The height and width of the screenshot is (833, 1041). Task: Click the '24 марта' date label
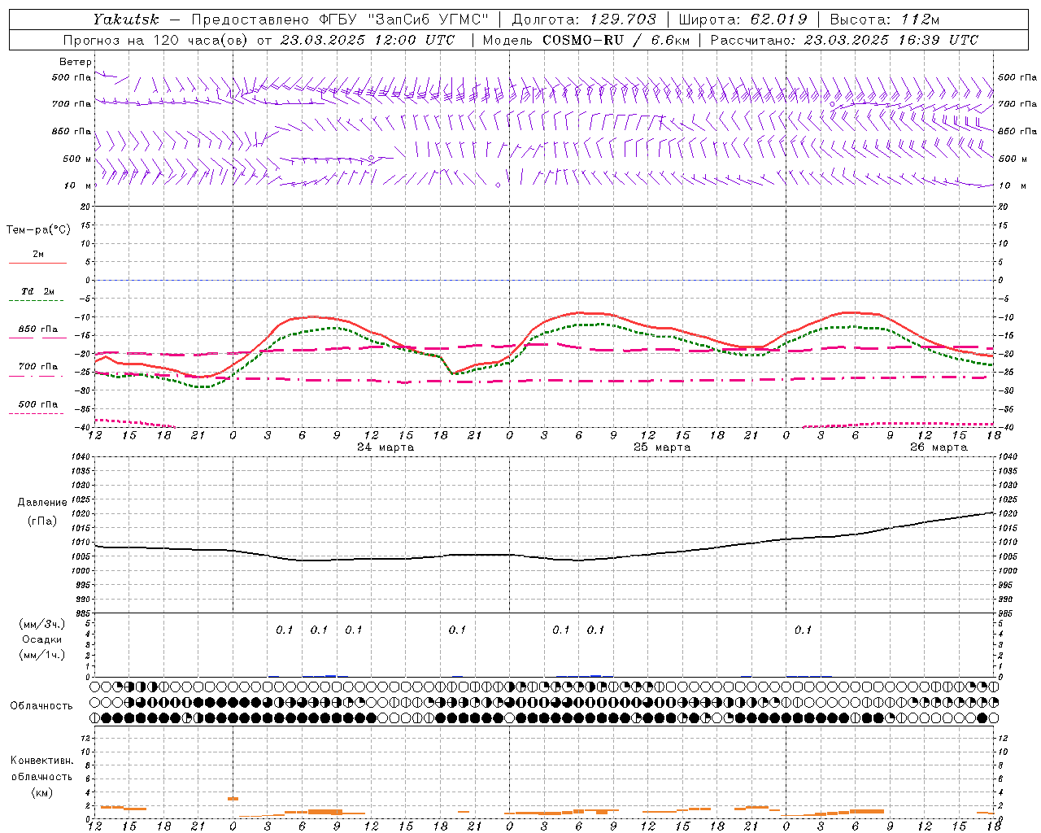[x=385, y=447]
